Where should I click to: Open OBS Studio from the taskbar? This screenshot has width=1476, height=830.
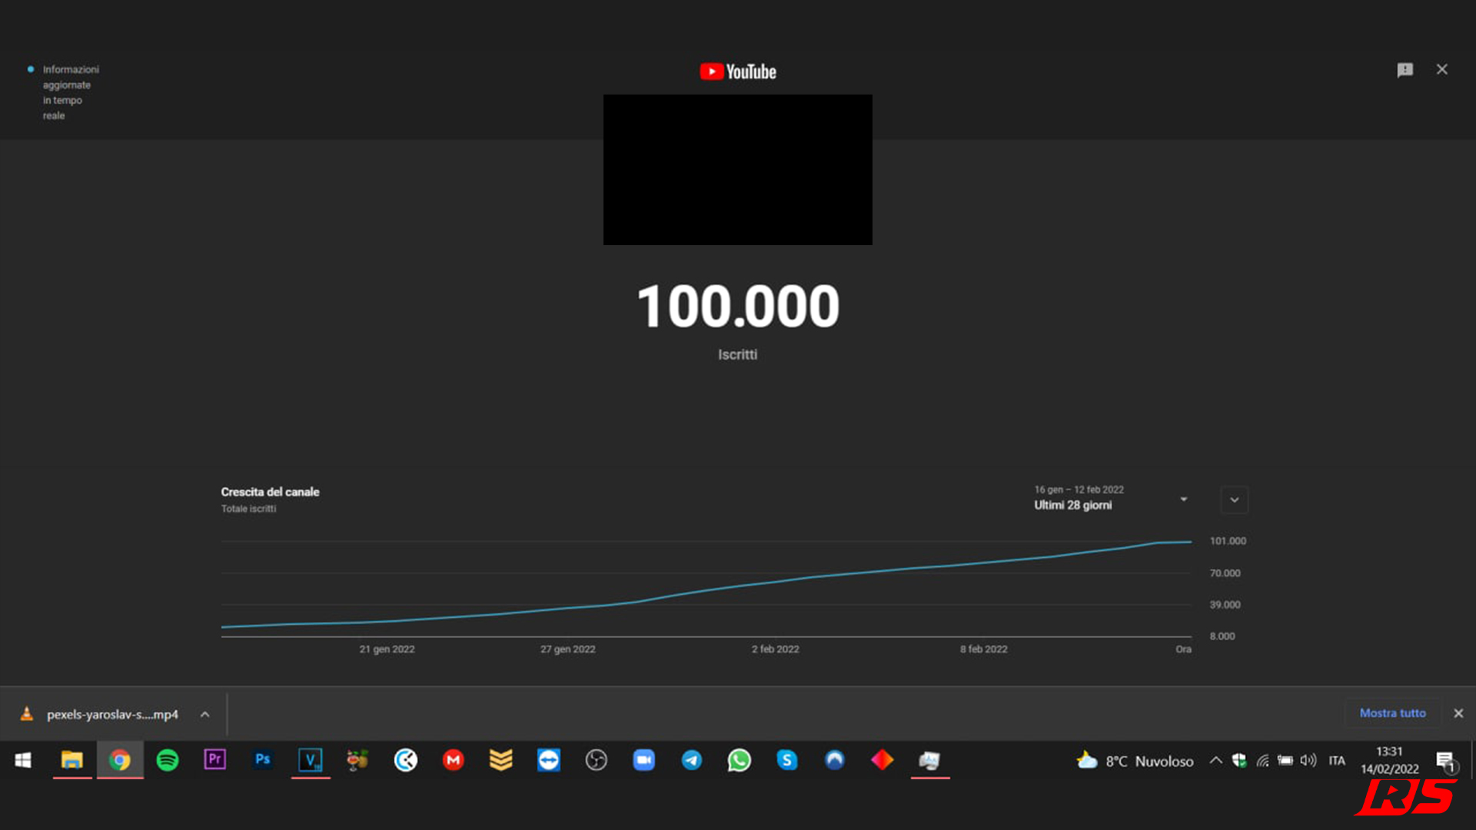pyautogui.click(x=597, y=760)
